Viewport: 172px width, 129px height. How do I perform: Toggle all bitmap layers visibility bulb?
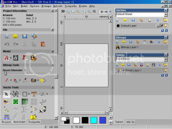click(x=166, y=42)
